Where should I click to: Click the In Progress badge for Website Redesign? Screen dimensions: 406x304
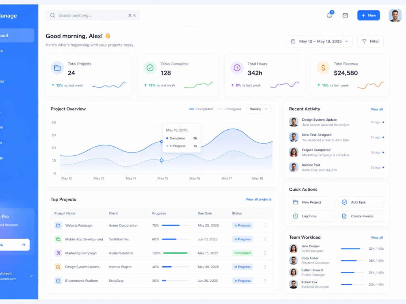242,225
